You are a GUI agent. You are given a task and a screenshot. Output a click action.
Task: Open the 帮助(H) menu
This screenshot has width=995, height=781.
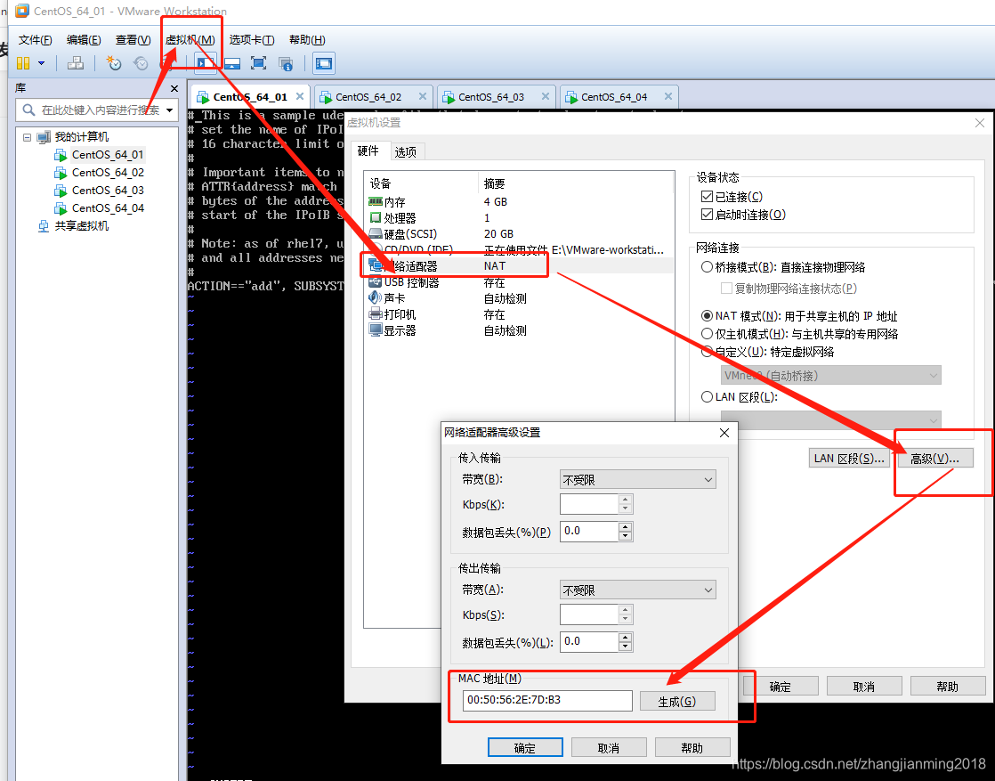307,40
